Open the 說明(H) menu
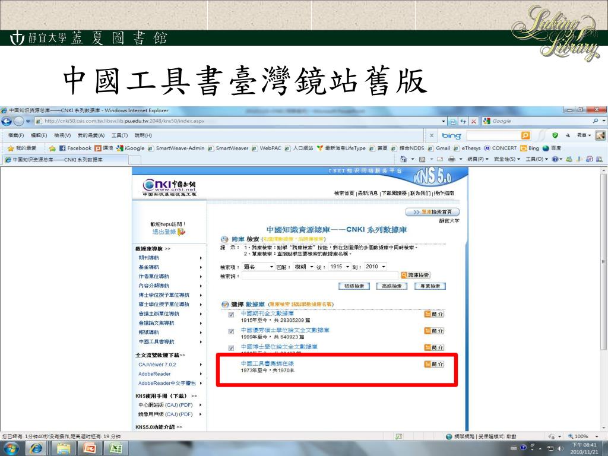Viewport: 608px width, 456px height. click(x=143, y=135)
